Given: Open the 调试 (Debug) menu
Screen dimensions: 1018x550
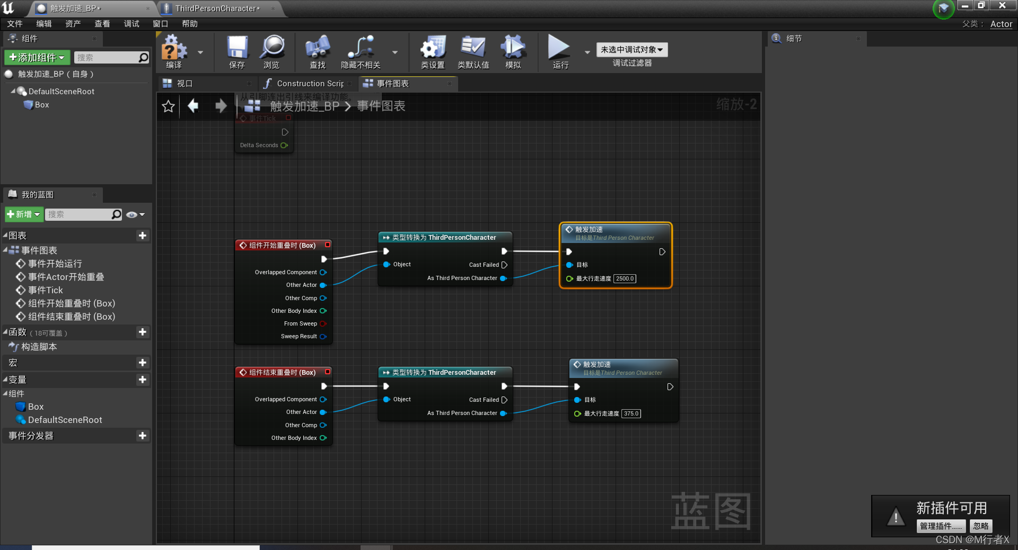Looking at the screenshot, I should click(x=131, y=24).
